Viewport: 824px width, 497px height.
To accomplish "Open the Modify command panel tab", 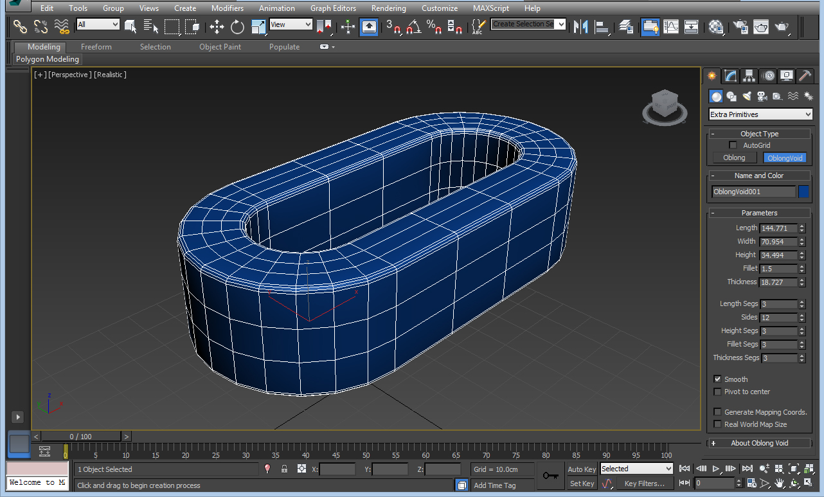I will [x=731, y=76].
